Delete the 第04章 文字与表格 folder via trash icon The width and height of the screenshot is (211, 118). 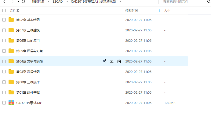tap(119, 61)
